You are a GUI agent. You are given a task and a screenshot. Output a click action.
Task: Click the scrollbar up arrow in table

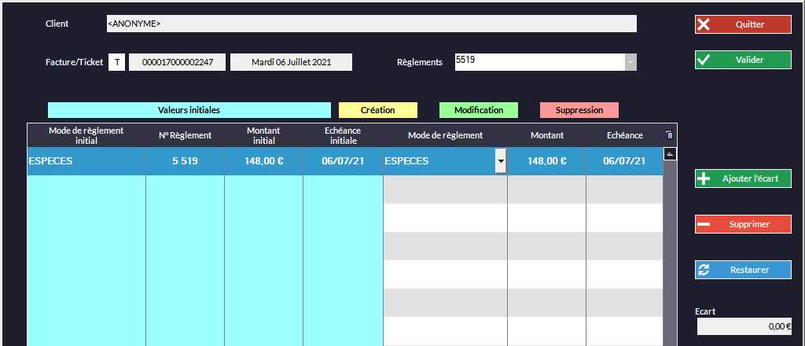click(671, 154)
